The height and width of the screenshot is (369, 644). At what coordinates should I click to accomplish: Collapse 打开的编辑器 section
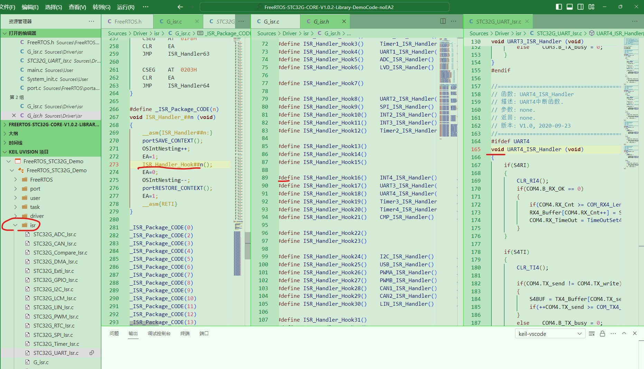51,33
